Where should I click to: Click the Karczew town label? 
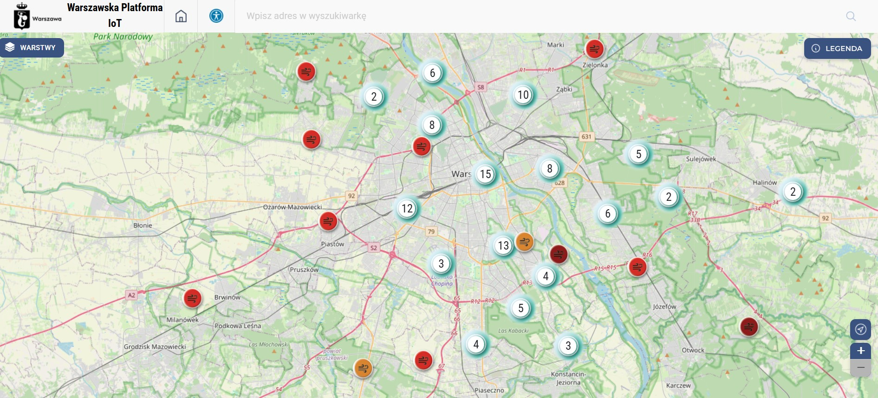(x=678, y=385)
